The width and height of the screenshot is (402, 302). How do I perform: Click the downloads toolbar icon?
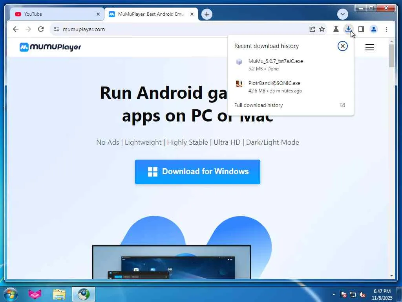point(348,29)
